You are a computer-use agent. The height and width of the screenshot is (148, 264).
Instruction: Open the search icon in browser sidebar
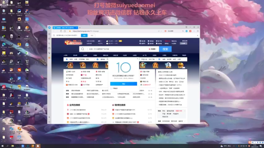coord(49,43)
